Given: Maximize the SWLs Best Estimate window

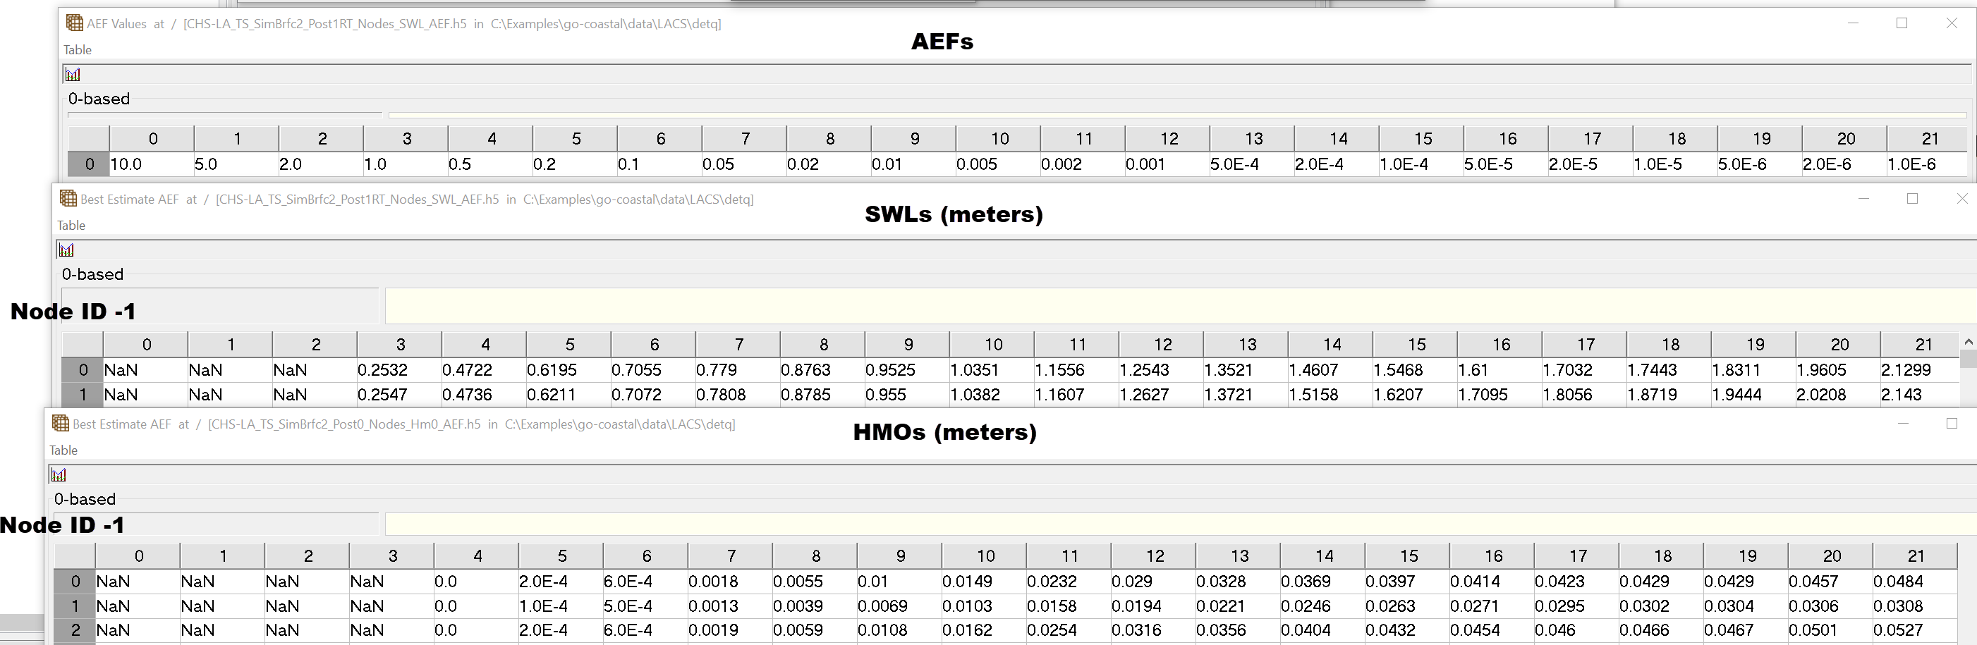Looking at the screenshot, I should [x=1913, y=199].
